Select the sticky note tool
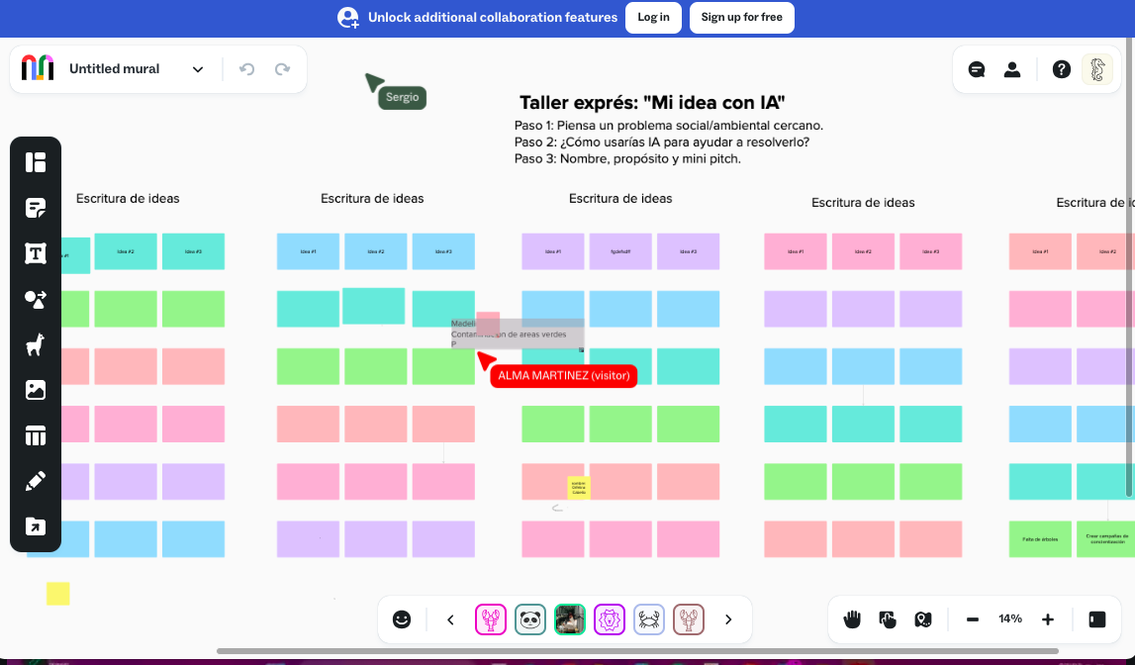 coord(36,208)
